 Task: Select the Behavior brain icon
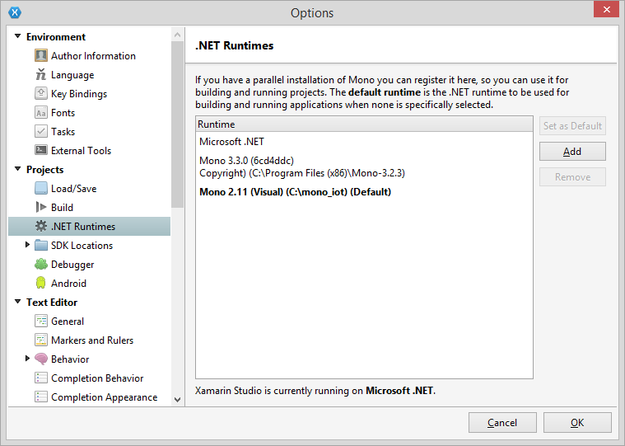pos(40,359)
